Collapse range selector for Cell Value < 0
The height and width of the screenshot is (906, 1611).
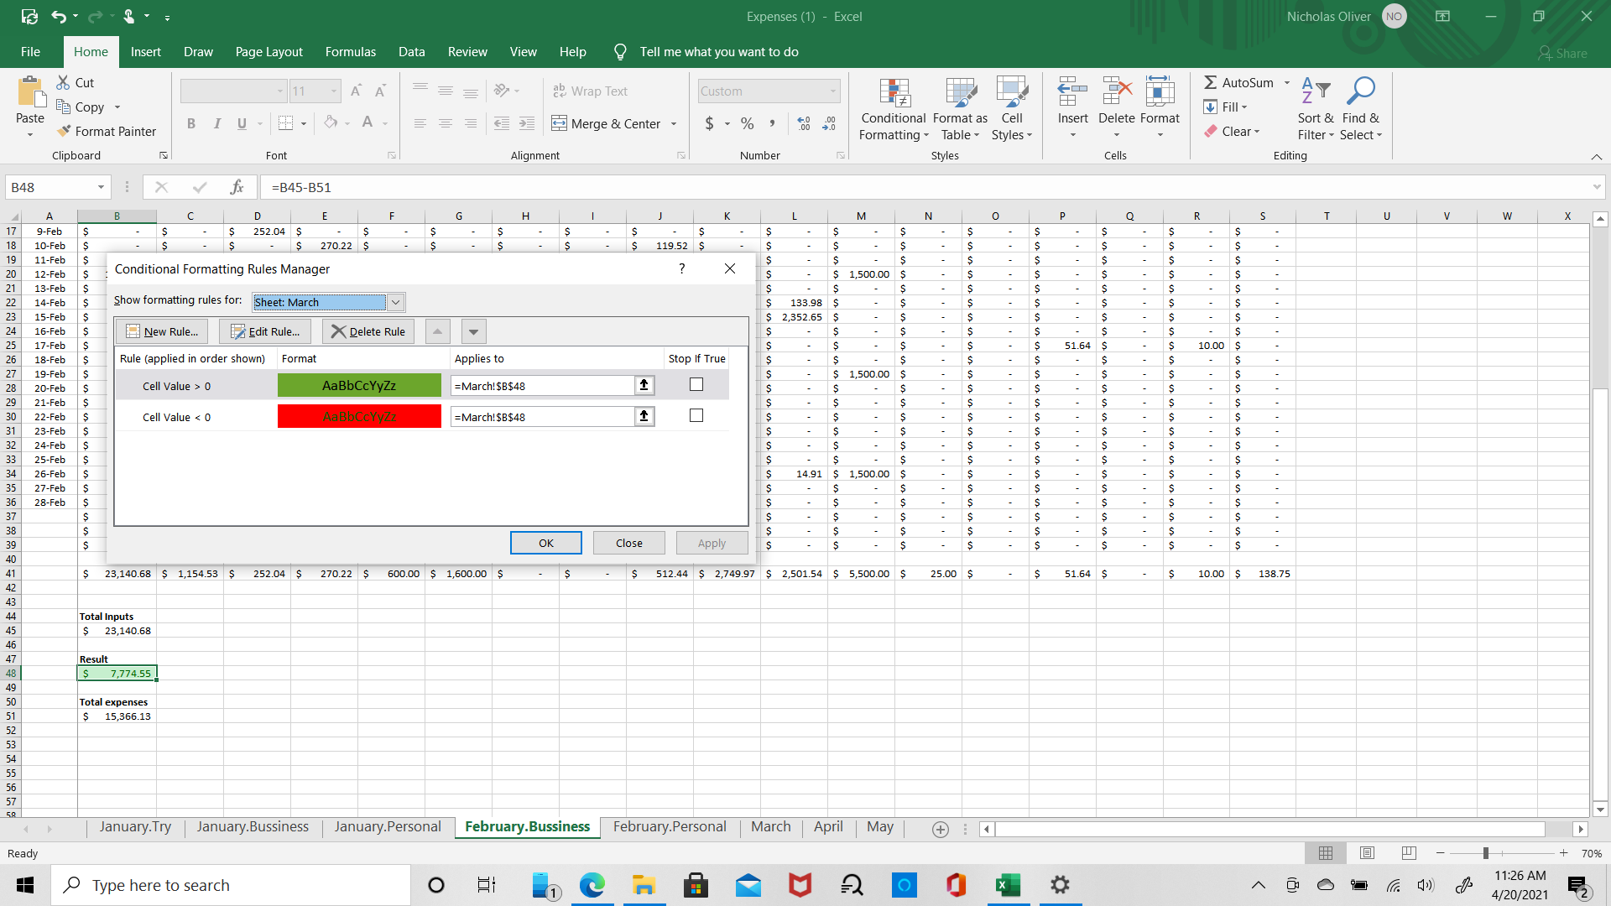pyautogui.click(x=644, y=416)
